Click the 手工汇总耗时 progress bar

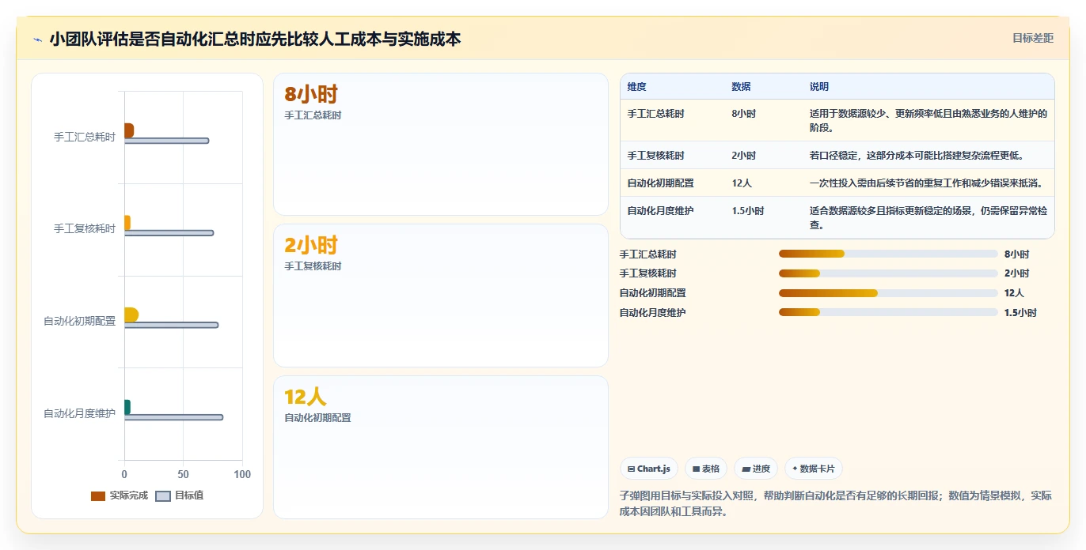pos(888,254)
